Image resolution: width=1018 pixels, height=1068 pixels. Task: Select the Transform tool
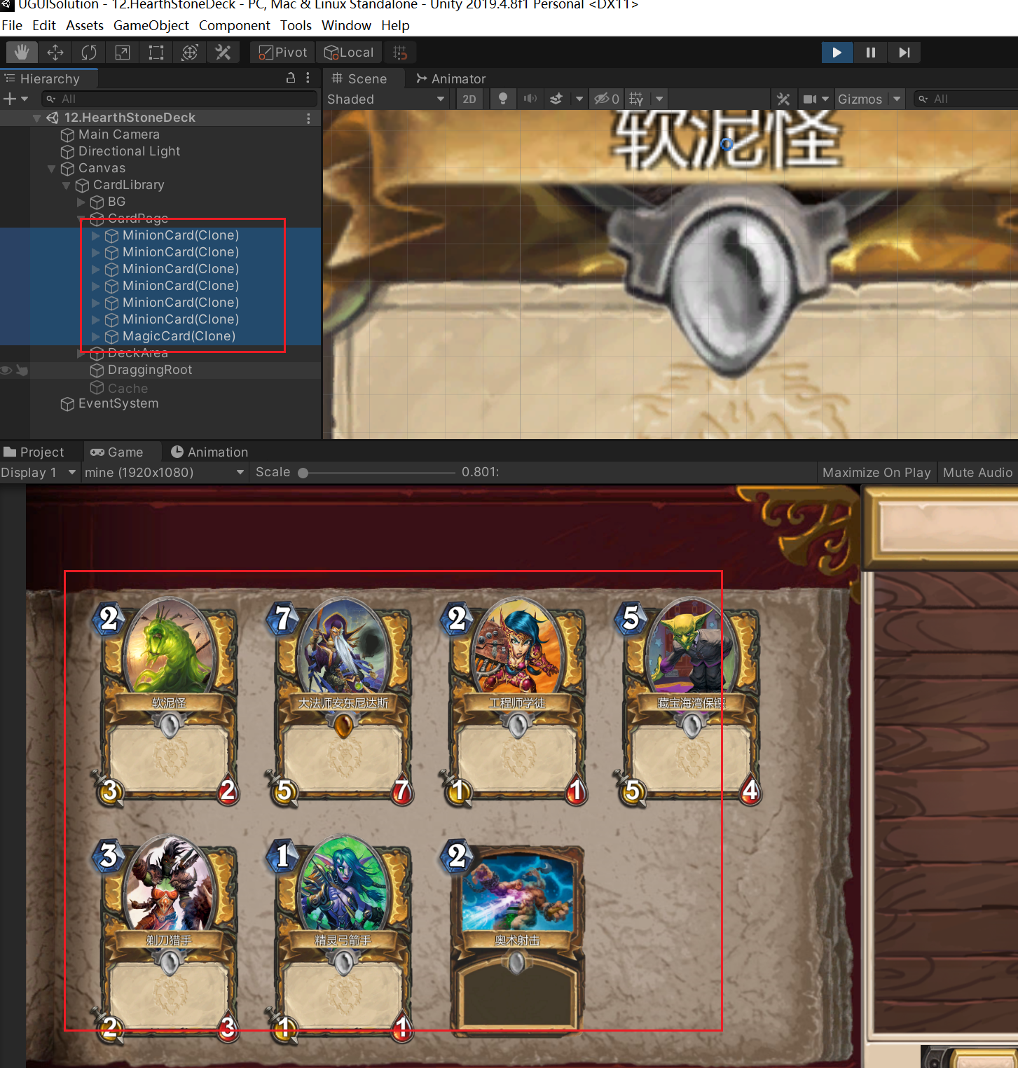click(190, 53)
